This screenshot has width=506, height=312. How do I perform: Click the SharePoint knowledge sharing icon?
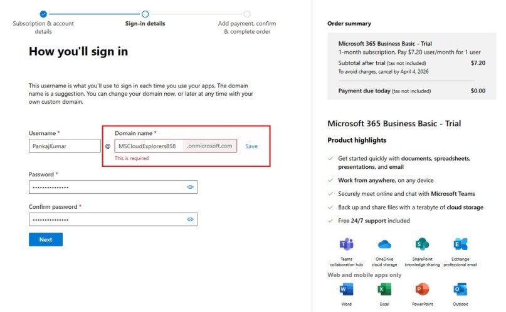click(x=422, y=244)
